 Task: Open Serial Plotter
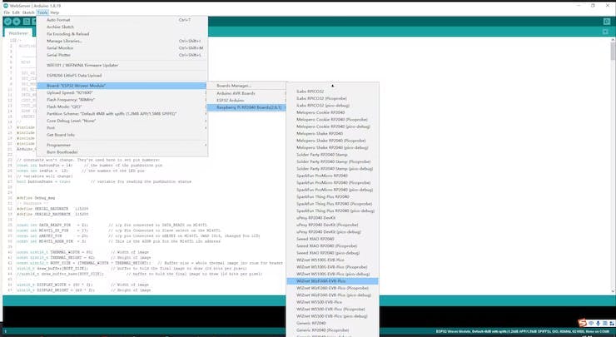pos(122,55)
